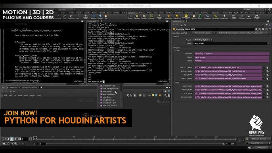Viewport: 272px width, 153px height.
Task: Choose the Area Light shelf tool
Action: point(151,17)
